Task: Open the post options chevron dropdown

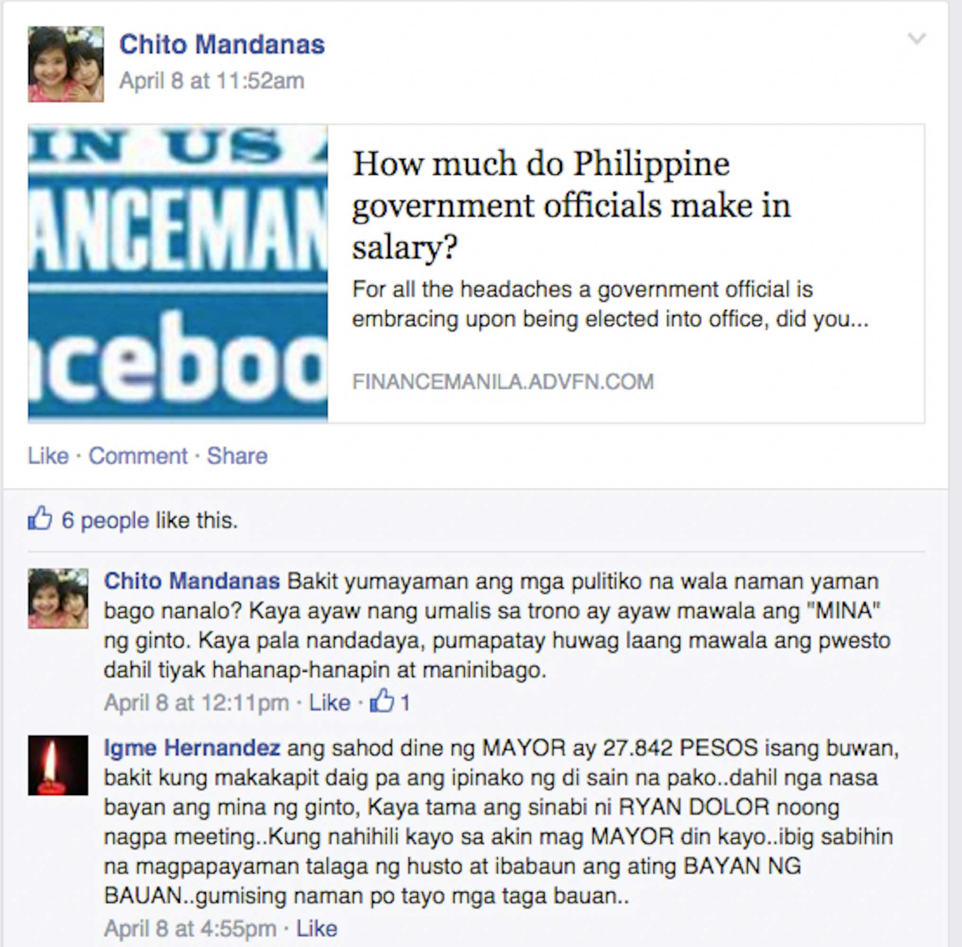Action: 916,39
